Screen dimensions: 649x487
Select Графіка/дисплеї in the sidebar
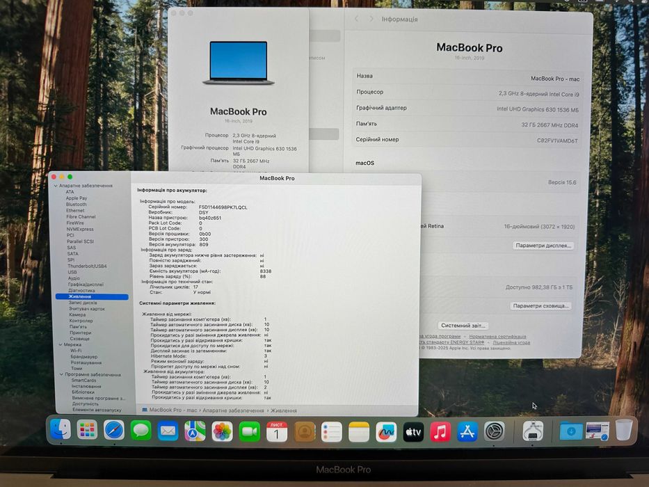86,285
